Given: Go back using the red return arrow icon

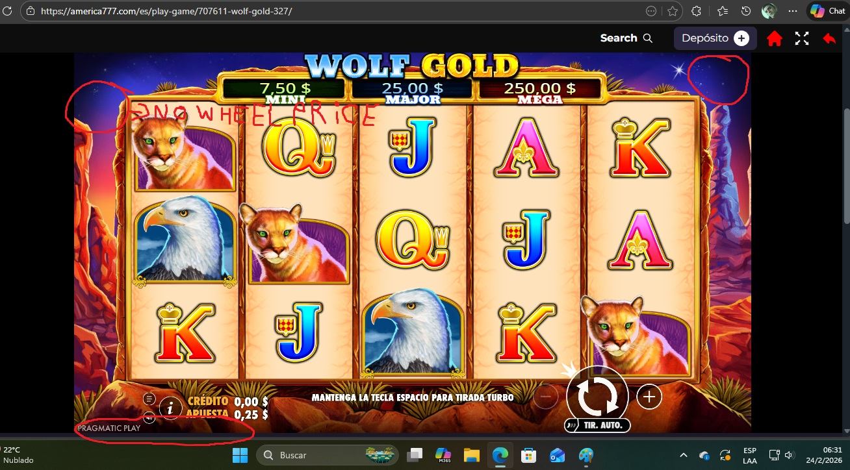Looking at the screenshot, I should [x=829, y=38].
